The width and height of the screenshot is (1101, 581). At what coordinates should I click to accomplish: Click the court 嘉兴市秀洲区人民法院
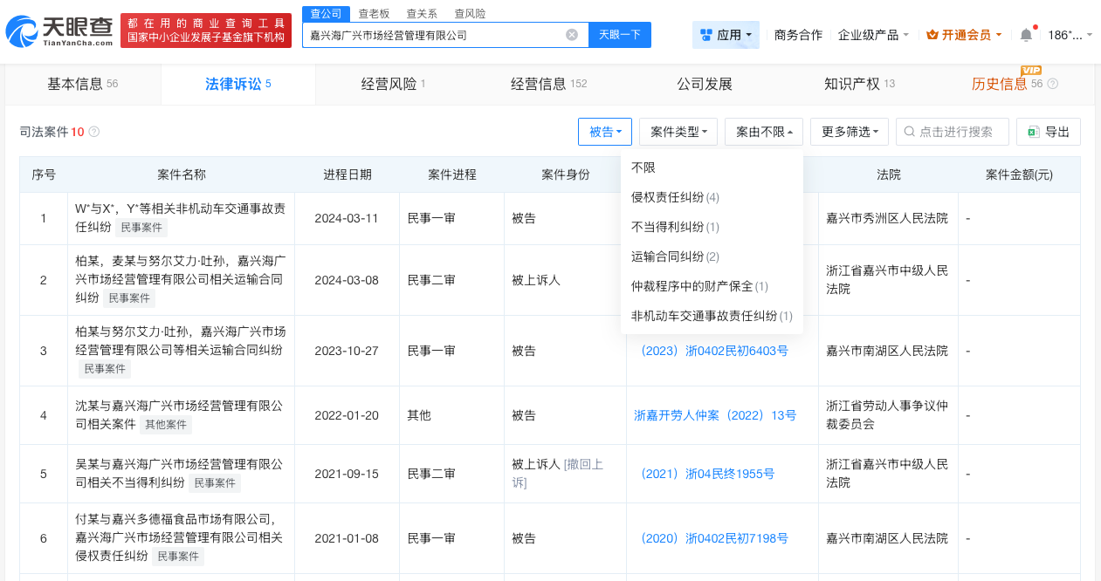coord(887,218)
